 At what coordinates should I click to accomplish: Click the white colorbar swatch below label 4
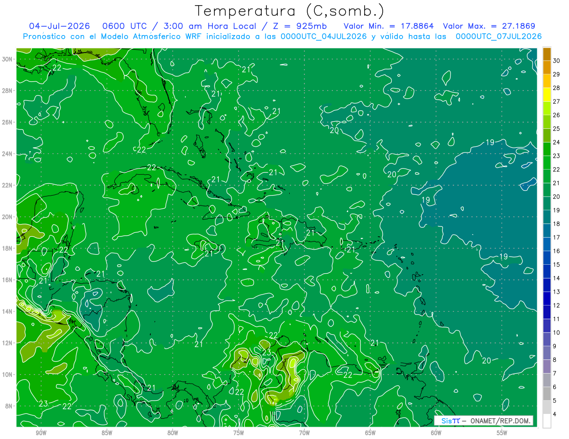coord(547,421)
